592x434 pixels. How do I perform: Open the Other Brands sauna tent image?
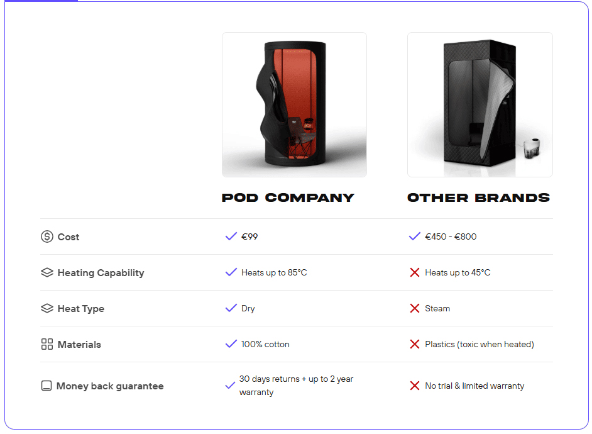480,104
